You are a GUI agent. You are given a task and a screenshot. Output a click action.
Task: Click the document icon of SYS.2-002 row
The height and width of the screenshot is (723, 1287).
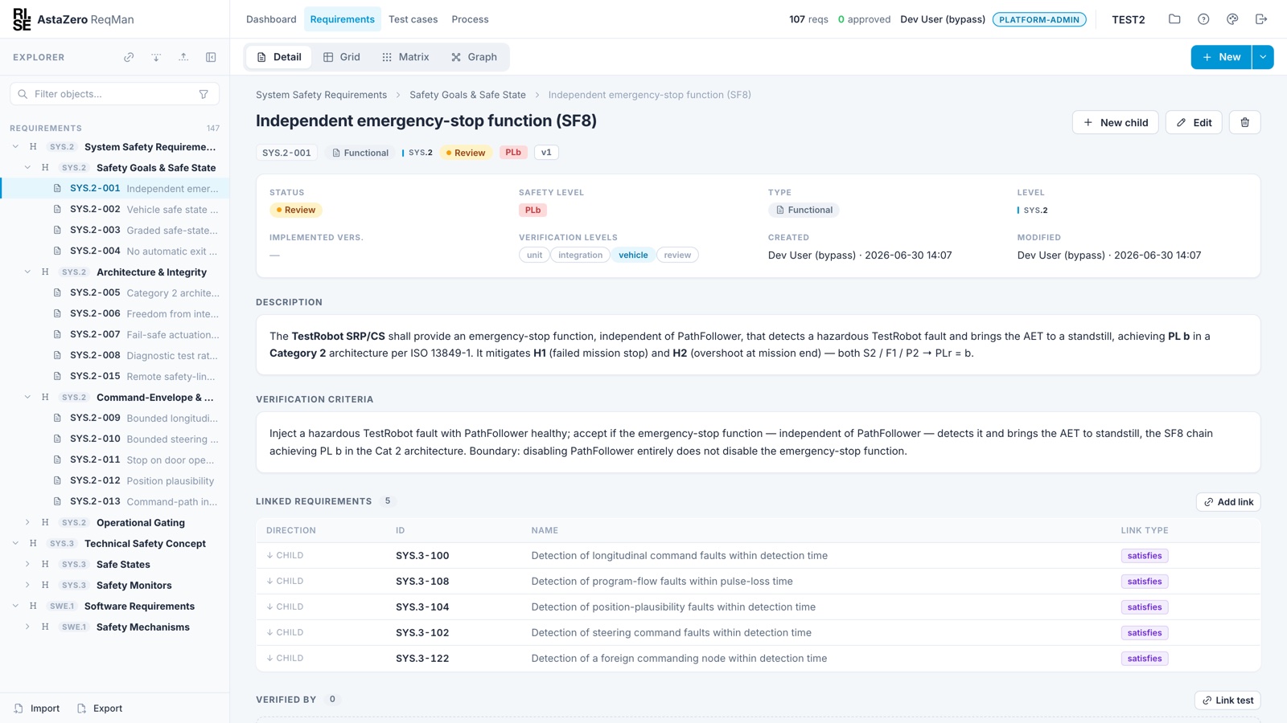[57, 209]
